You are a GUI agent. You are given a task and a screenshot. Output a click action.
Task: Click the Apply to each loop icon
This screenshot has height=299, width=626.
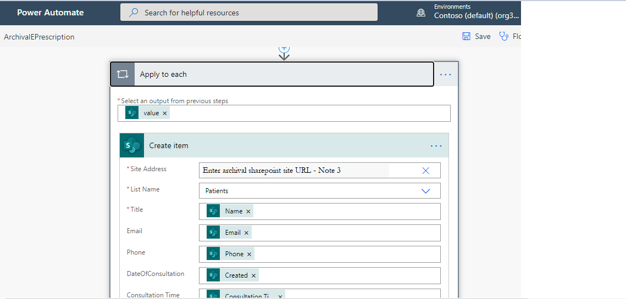pos(123,74)
